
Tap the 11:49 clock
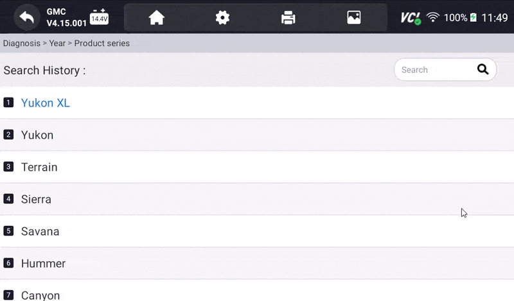click(x=494, y=17)
